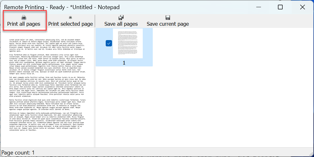Click the multi-disk icon for Save all pages
Viewport: 314px width, 157px height.
tap(121, 18)
